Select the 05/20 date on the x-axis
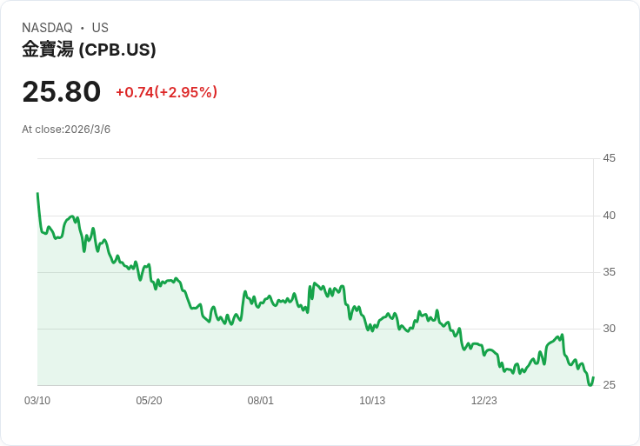The image size is (640, 446). click(x=149, y=401)
